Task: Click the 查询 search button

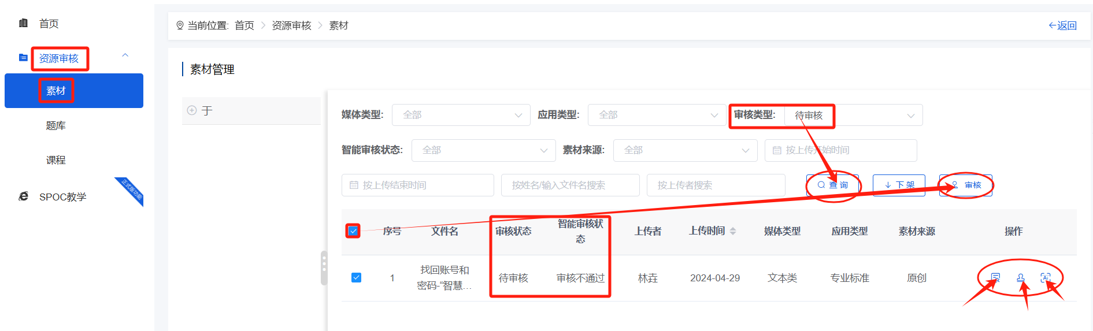Action: [x=833, y=185]
